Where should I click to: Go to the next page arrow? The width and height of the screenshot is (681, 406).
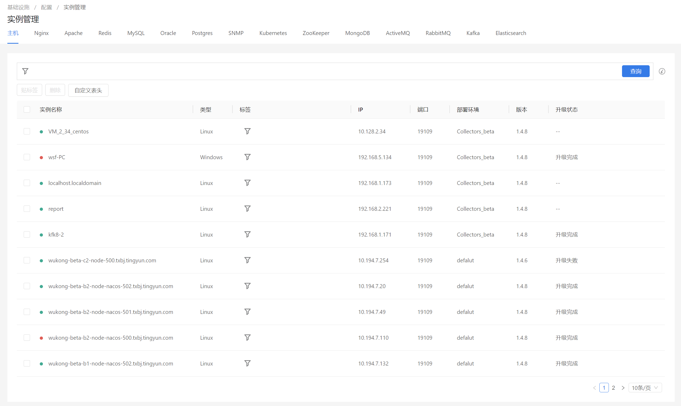point(623,388)
